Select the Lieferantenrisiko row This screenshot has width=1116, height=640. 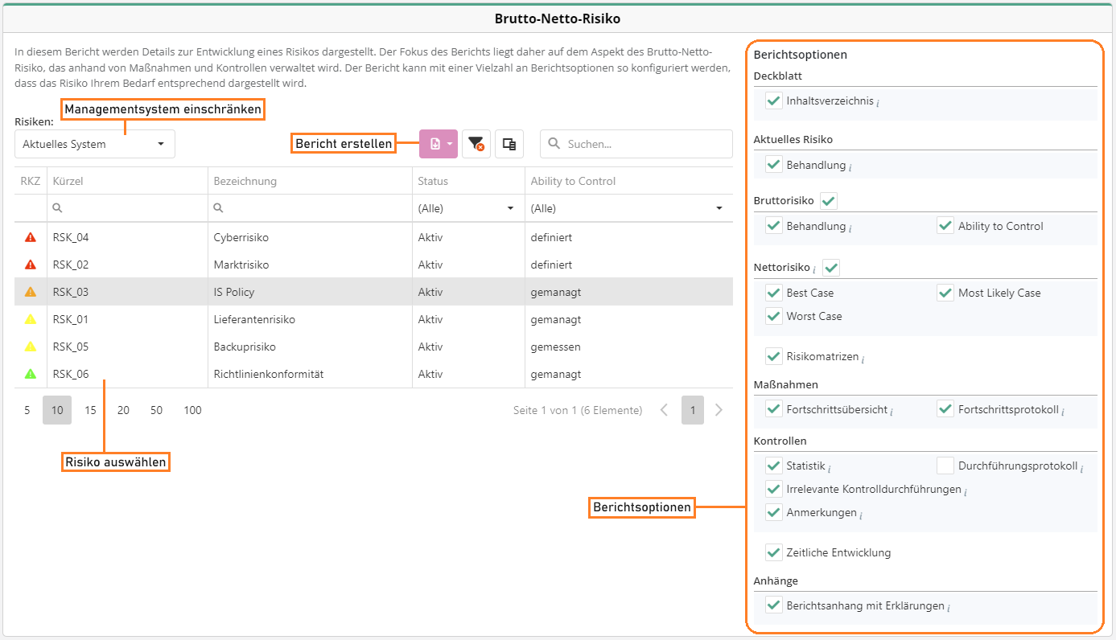pos(254,319)
